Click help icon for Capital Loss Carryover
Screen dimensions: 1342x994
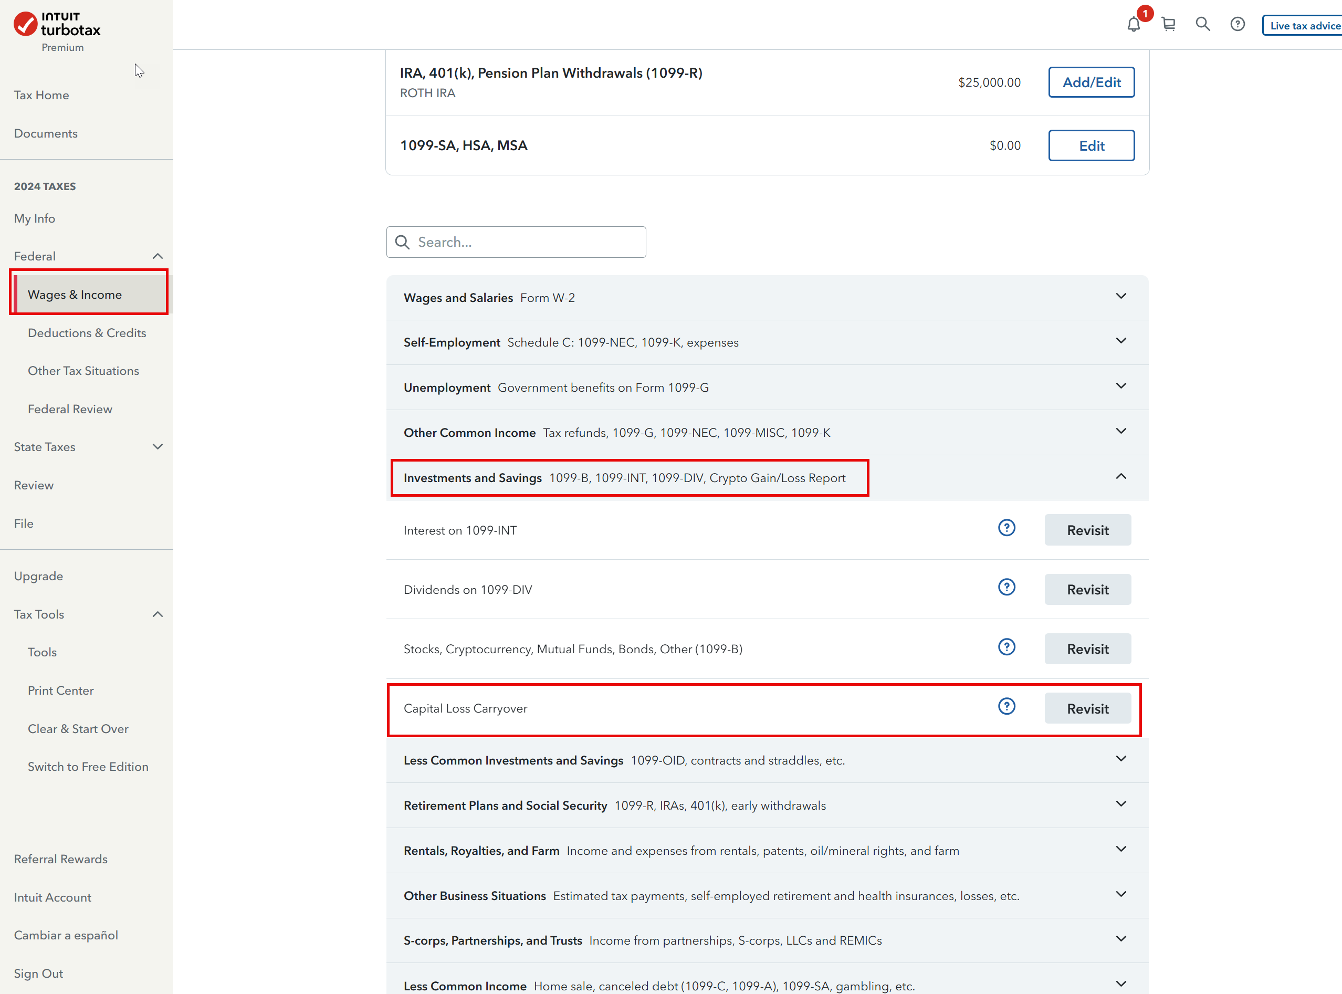[x=1006, y=706]
